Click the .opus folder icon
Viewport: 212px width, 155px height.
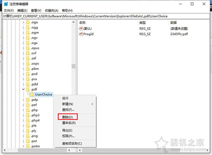pyautogui.click(x=28, y=48)
